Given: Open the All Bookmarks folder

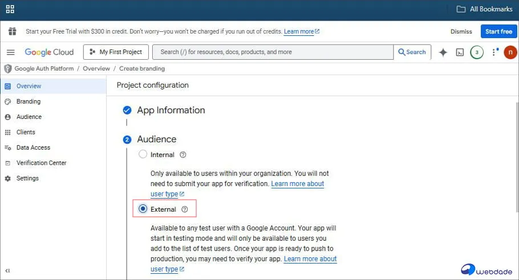Looking at the screenshot, I should pos(484,9).
